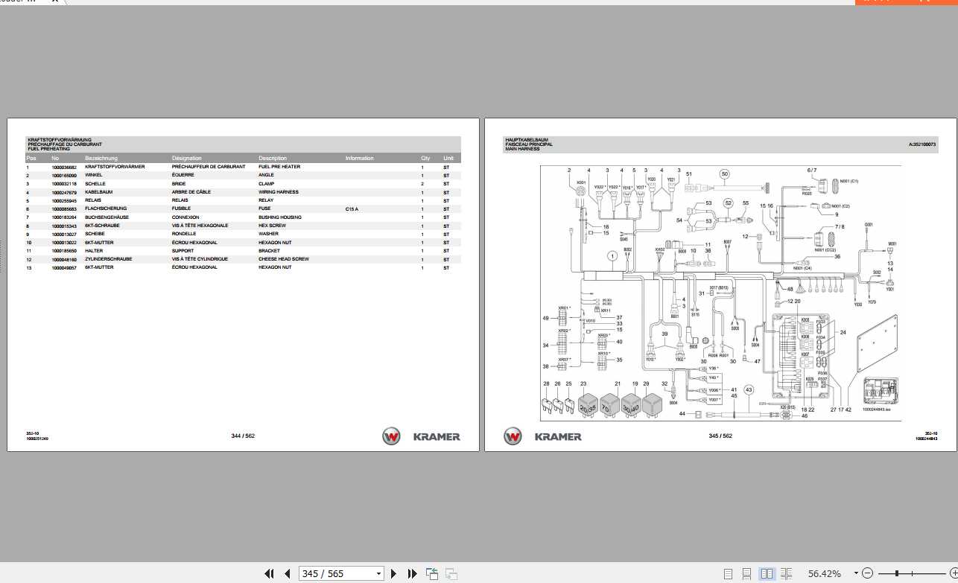
Task: Click the 'Bezeichnung' column header
Action: pos(101,158)
